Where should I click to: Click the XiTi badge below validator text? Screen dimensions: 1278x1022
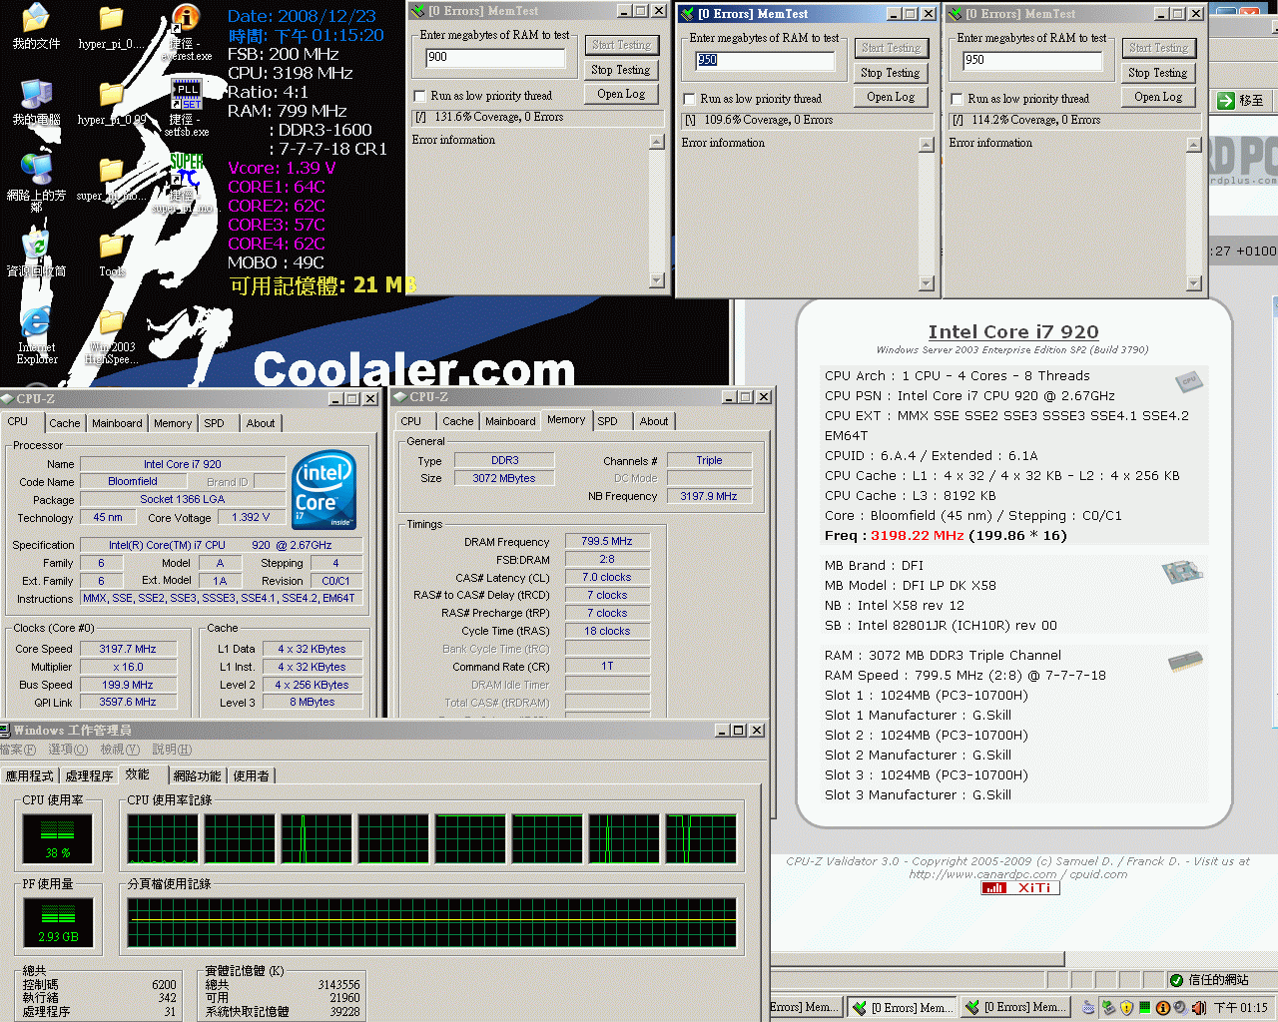pyautogui.click(x=1020, y=888)
